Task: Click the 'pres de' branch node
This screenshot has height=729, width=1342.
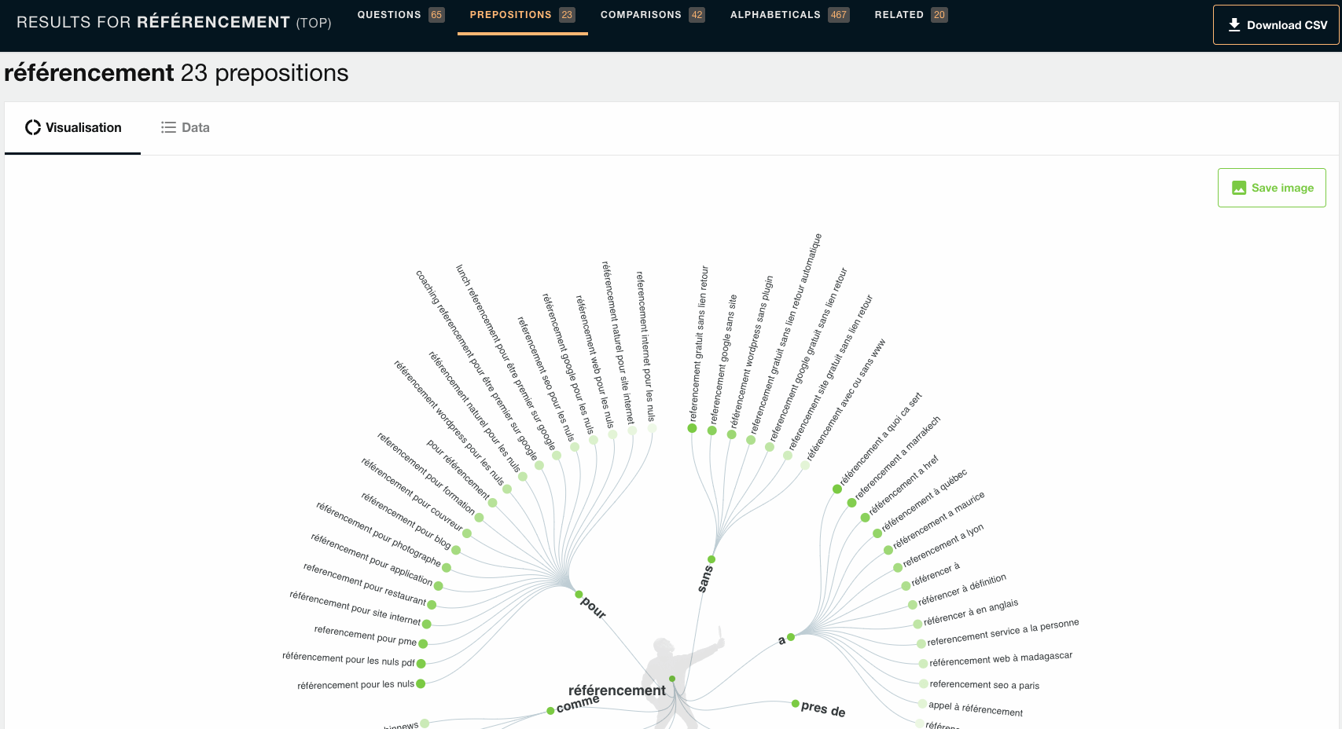Action: tap(796, 704)
